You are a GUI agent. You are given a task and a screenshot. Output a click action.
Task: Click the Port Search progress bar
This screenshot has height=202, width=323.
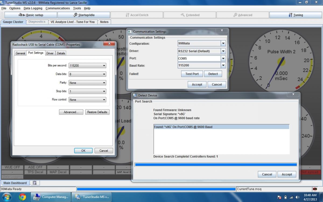click(216, 165)
